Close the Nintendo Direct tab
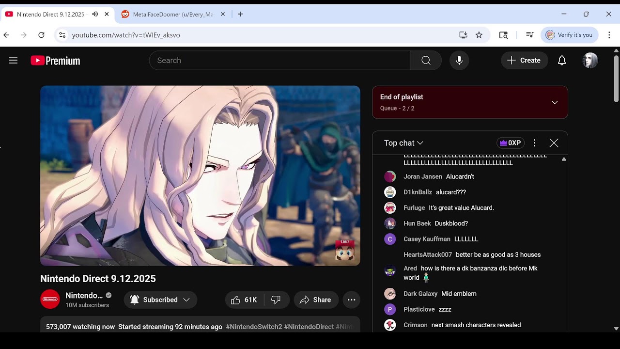Viewport: 620px width, 349px height. point(107,14)
